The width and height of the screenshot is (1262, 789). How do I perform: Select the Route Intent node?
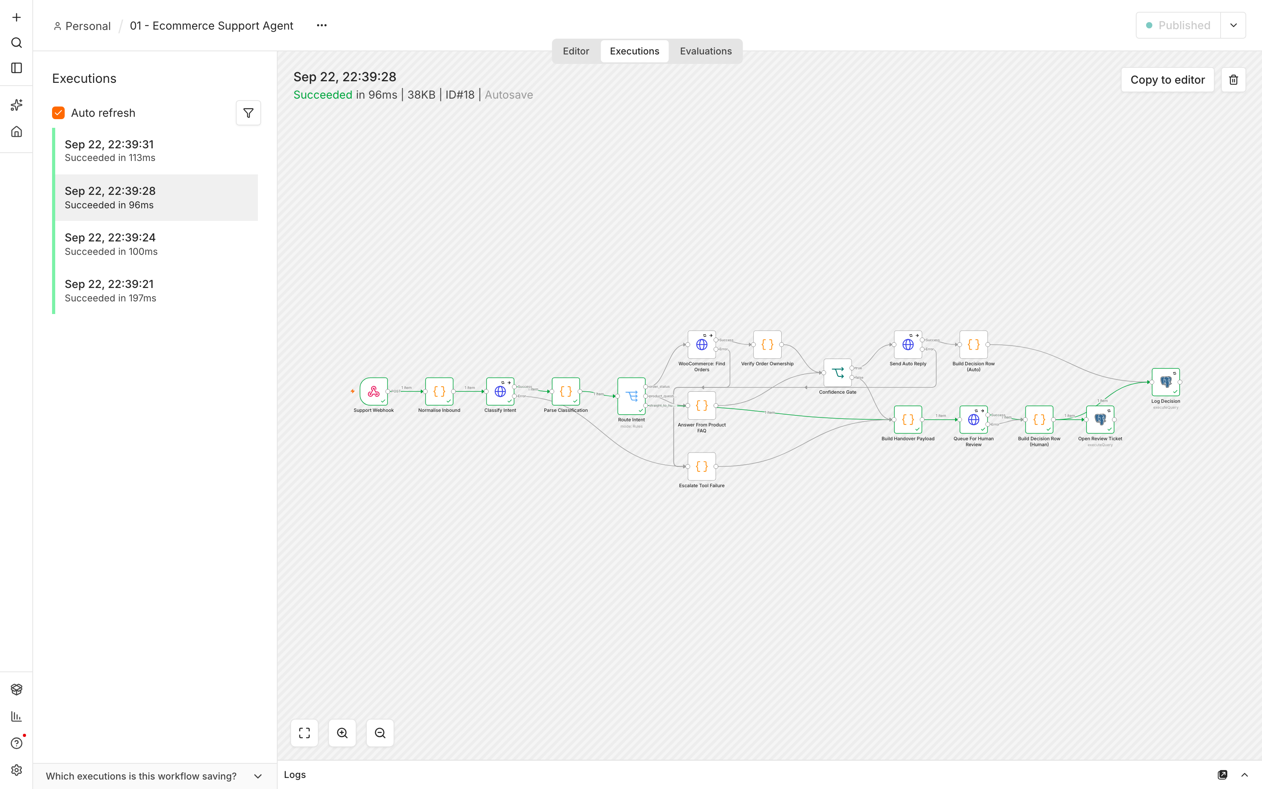pos(631,396)
